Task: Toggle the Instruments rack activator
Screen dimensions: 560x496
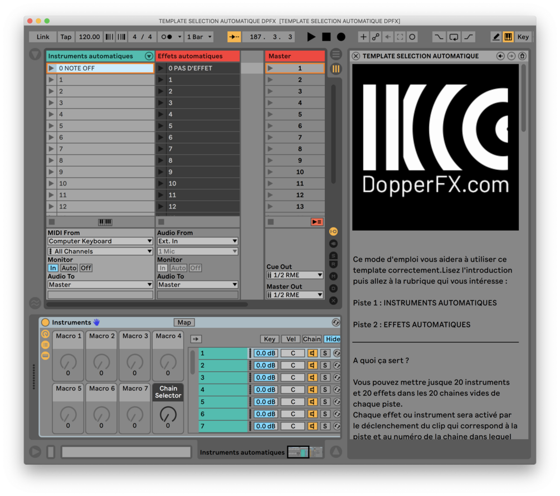Action: [45, 323]
